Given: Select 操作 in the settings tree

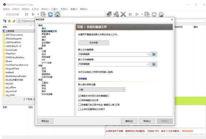Looking at the screenshot, I should coord(44,28).
